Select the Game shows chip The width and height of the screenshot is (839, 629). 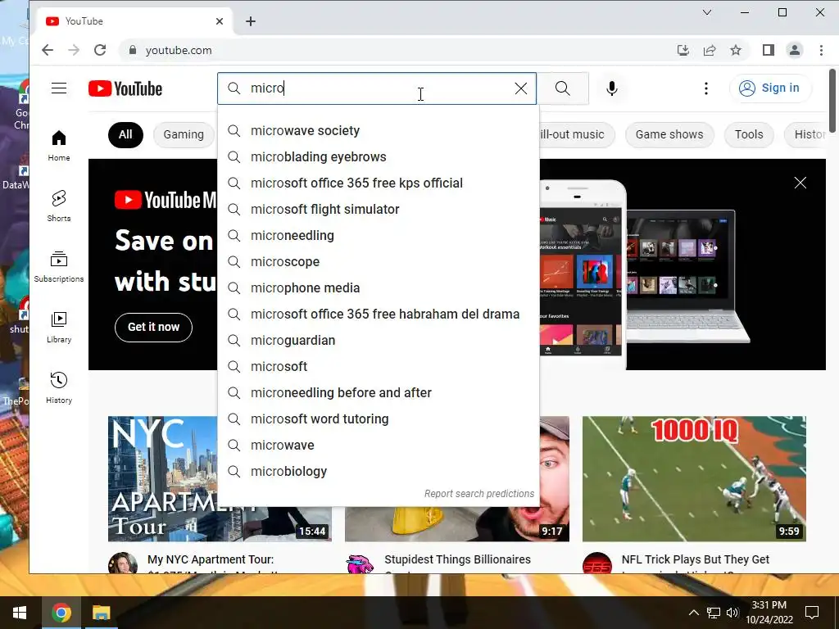(x=669, y=134)
